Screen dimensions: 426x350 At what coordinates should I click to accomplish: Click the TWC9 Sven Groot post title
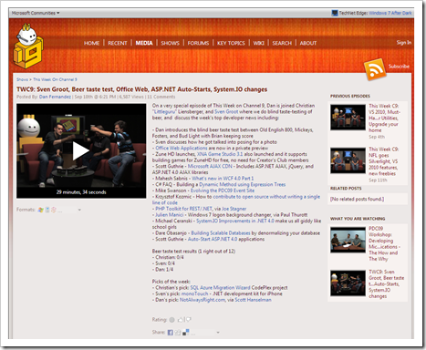(x=141, y=89)
